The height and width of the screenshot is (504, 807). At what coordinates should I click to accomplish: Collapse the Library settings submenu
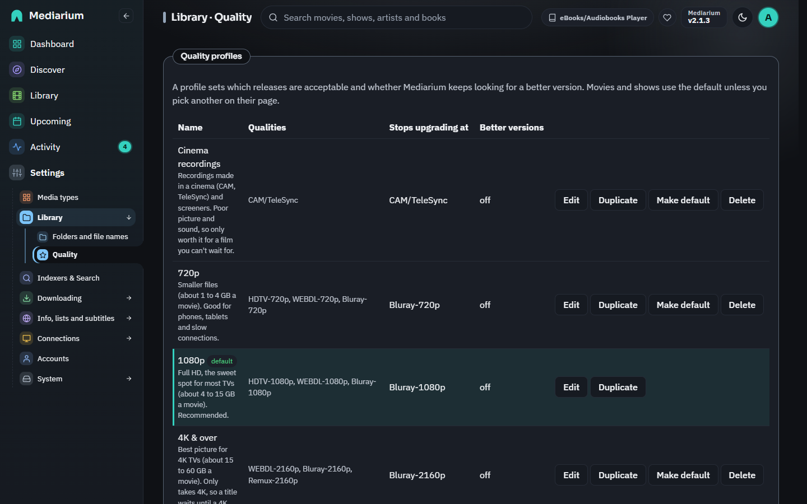coord(129,217)
